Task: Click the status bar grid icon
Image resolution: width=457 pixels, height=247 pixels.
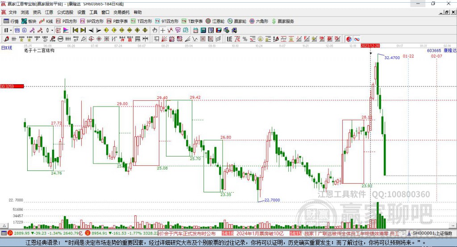Action: (4, 233)
